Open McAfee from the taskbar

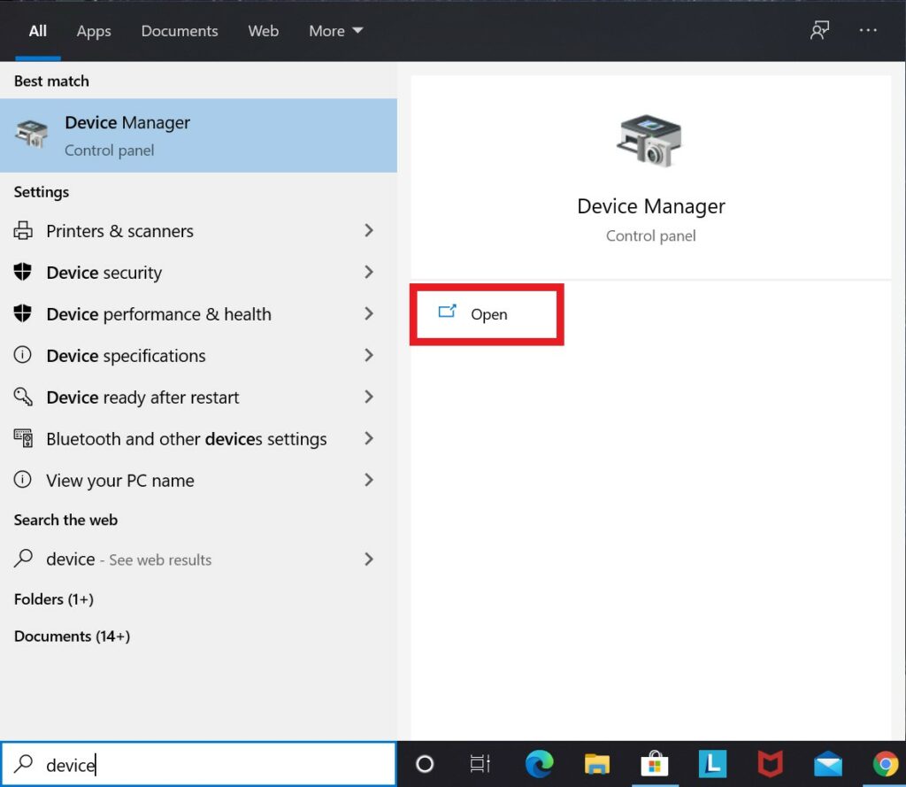click(771, 764)
